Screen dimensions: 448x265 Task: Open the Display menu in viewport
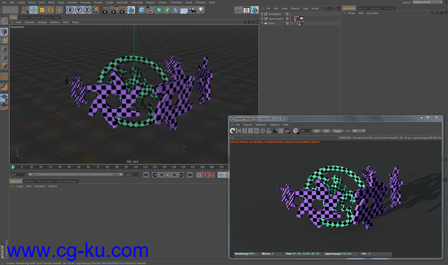tap(42, 22)
